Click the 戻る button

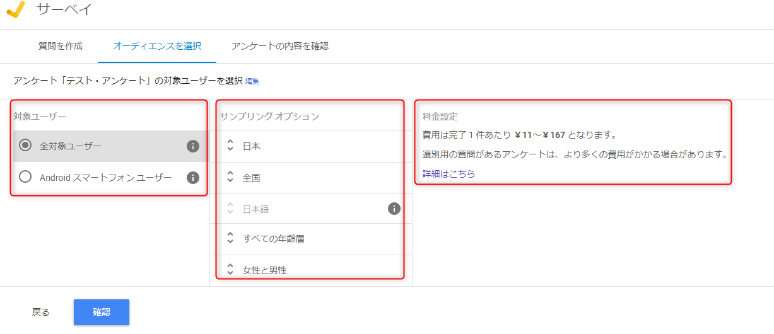tap(41, 312)
